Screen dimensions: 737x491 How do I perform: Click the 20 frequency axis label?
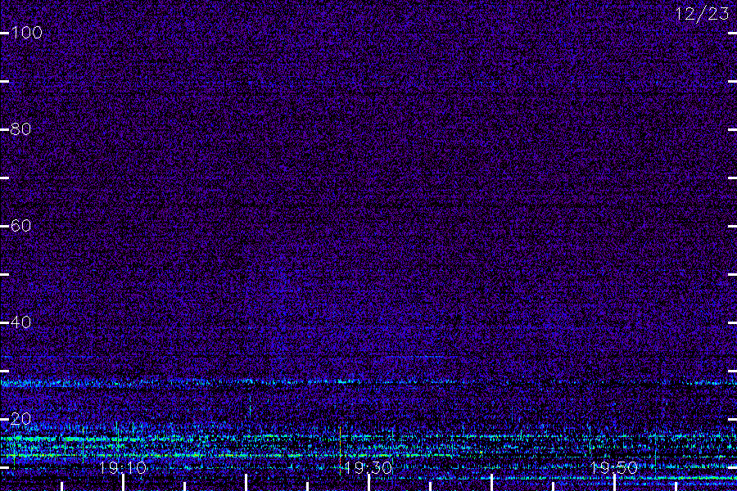click(20, 419)
